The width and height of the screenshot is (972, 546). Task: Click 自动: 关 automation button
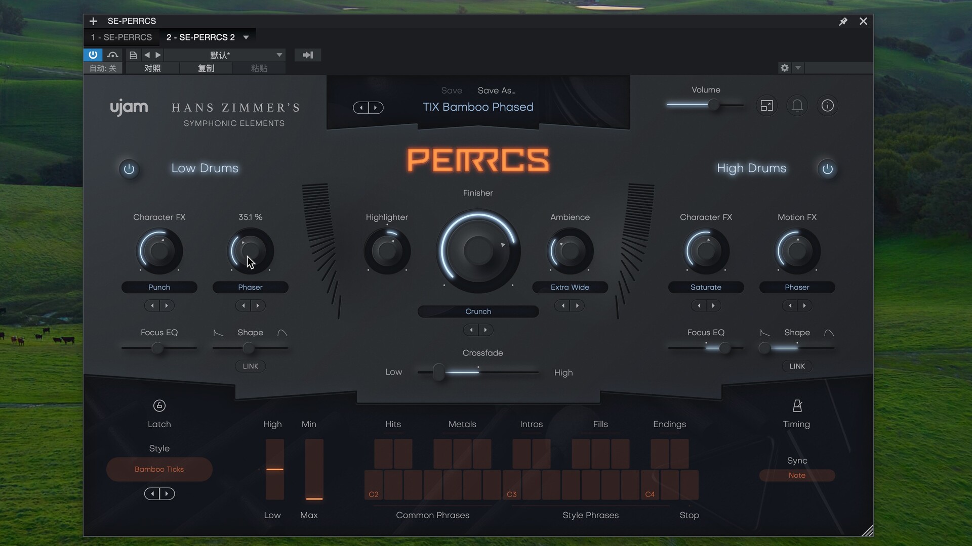click(x=103, y=68)
